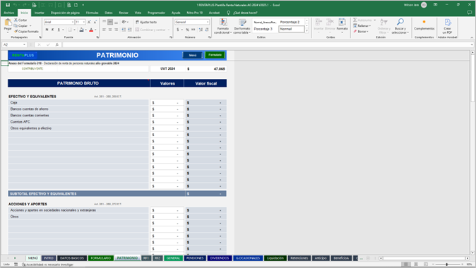Decrease font size with smaller A icon
This screenshot has width=476, height=268.
click(x=95, y=22)
